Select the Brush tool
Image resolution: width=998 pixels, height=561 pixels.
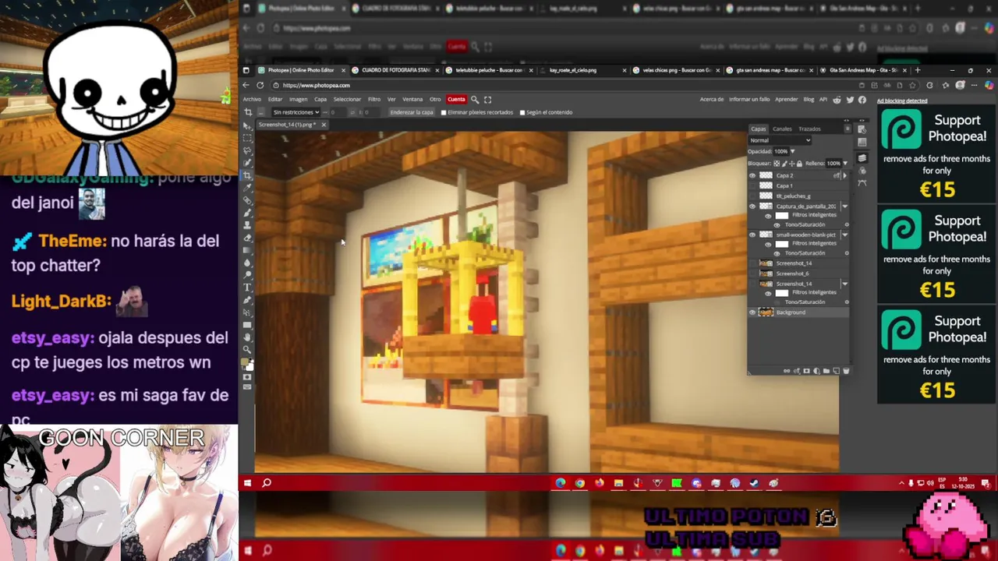(248, 213)
